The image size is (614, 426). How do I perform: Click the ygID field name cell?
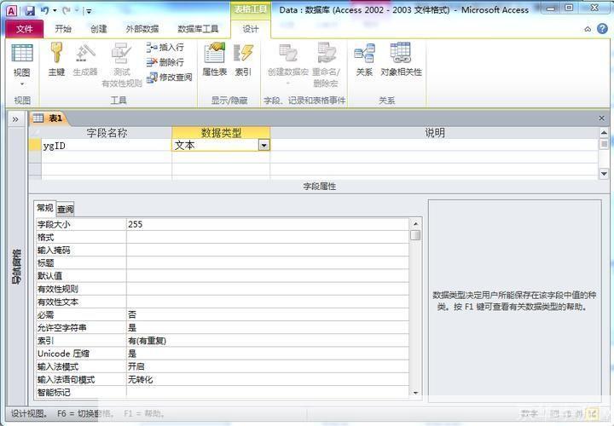[107, 146]
